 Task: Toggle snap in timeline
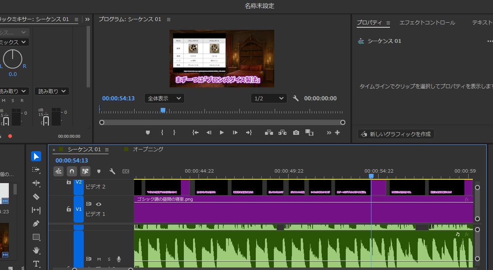click(72, 171)
